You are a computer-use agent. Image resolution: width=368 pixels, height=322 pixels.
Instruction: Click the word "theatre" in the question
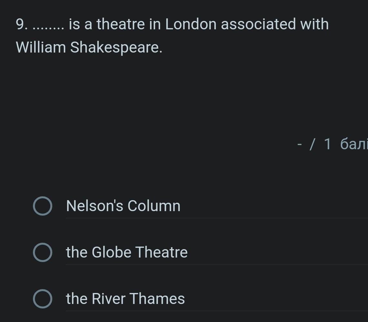click(120, 24)
